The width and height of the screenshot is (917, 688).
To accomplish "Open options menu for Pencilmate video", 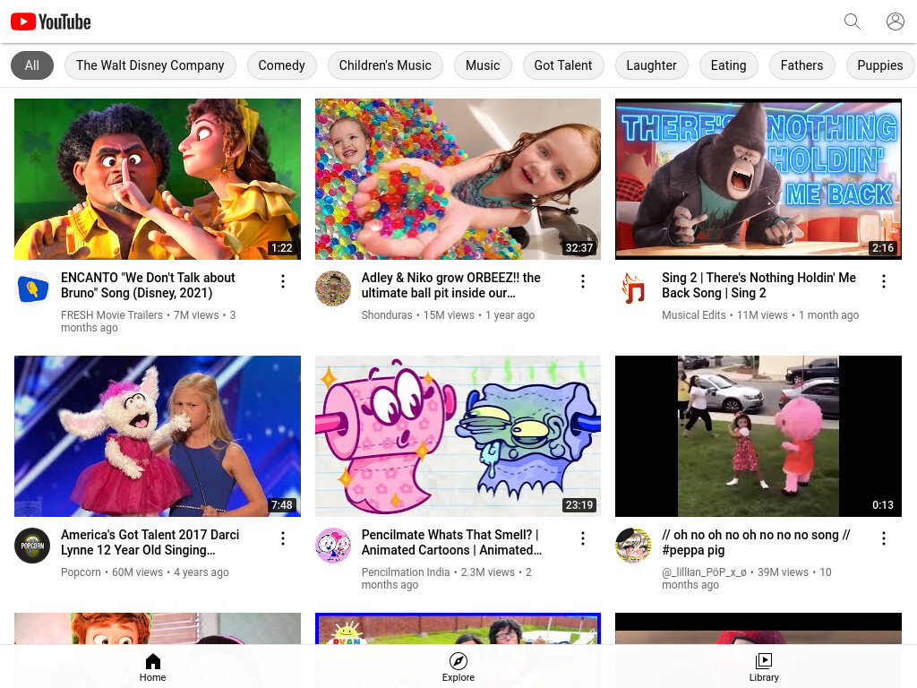I will pyautogui.click(x=583, y=538).
